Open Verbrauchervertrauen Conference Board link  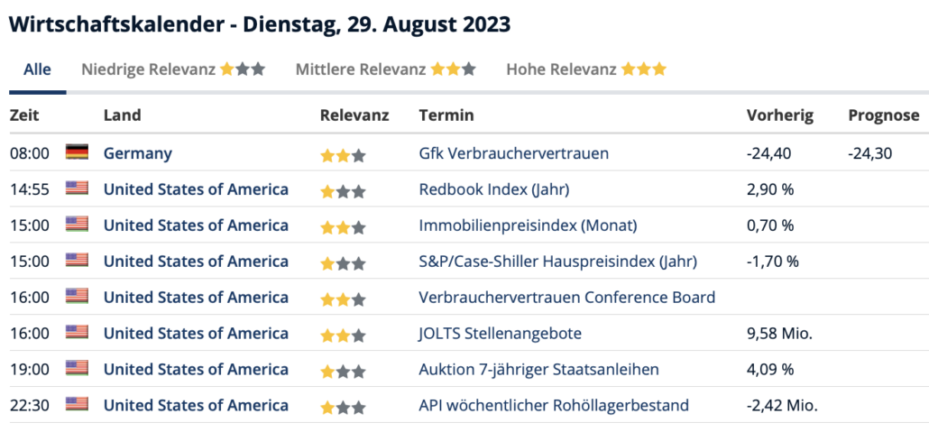click(567, 297)
